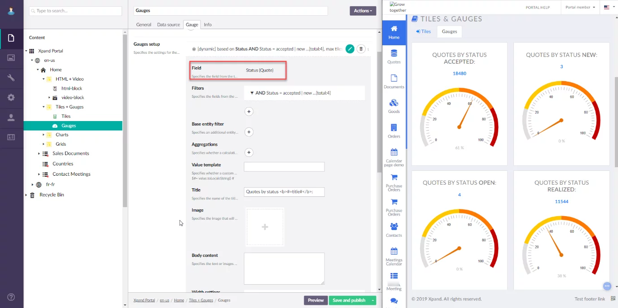The height and width of the screenshot is (308, 618).
Task: Switch to the Tiles tab in portal
Action: click(x=423, y=31)
